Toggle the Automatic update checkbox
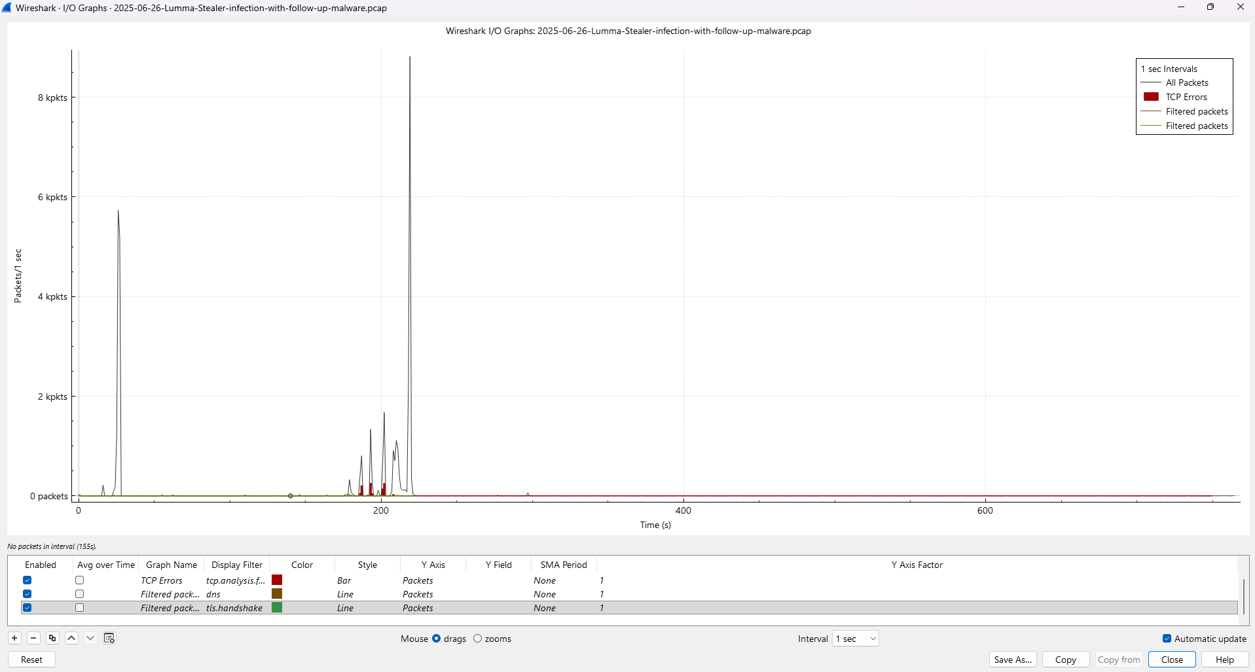Screen dimensions: 1255x672 tap(1167, 639)
